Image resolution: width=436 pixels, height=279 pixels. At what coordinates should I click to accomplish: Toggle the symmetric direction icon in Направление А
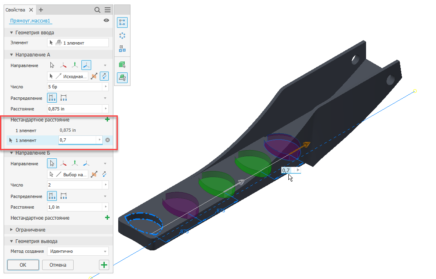tap(104, 76)
